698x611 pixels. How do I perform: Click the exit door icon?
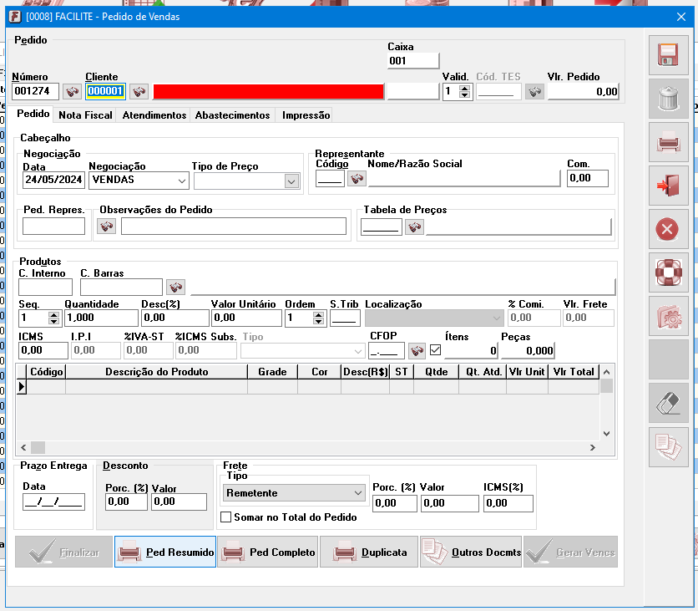pos(668,186)
